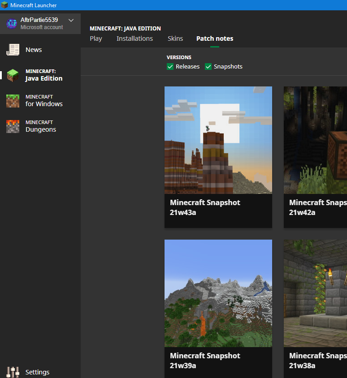This screenshot has height=378, width=347.
Task: Open the snapshot 21w39a mountain thumbnail
Action: (x=218, y=293)
